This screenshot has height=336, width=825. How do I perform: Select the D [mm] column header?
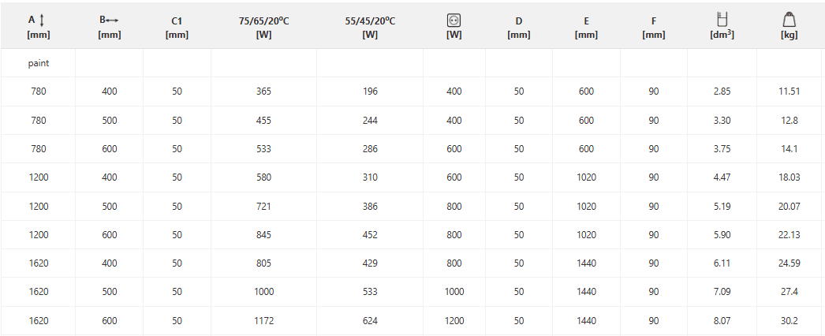point(518,28)
